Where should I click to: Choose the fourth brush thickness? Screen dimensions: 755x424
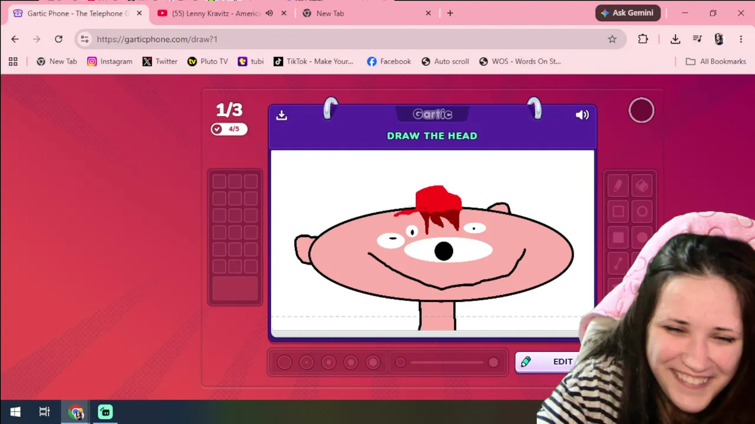click(351, 363)
